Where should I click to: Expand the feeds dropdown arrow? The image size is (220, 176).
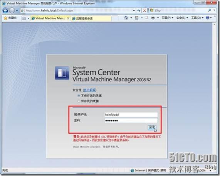(142, 18)
